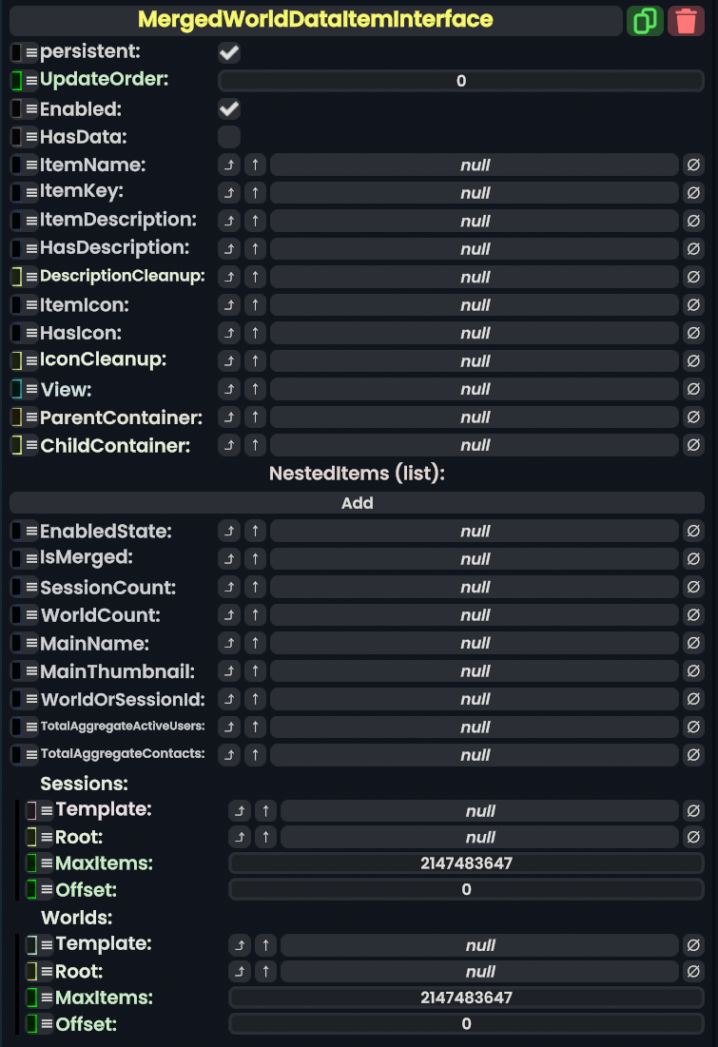Click the Worlds Offset value field
This screenshot has height=1047, width=718.
[466, 1024]
